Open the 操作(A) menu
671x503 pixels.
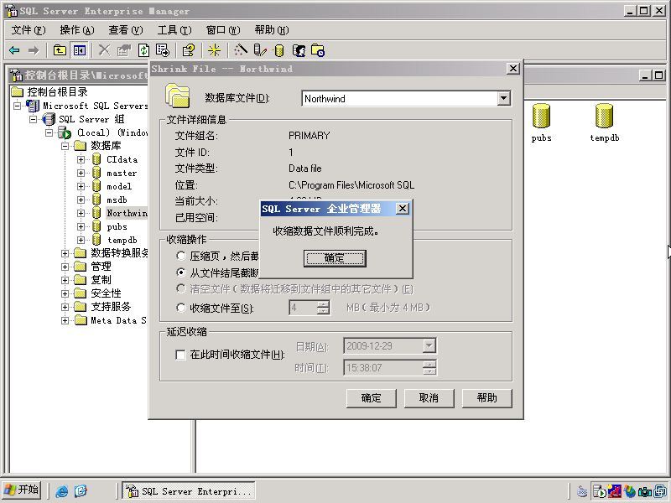[x=77, y=30]
